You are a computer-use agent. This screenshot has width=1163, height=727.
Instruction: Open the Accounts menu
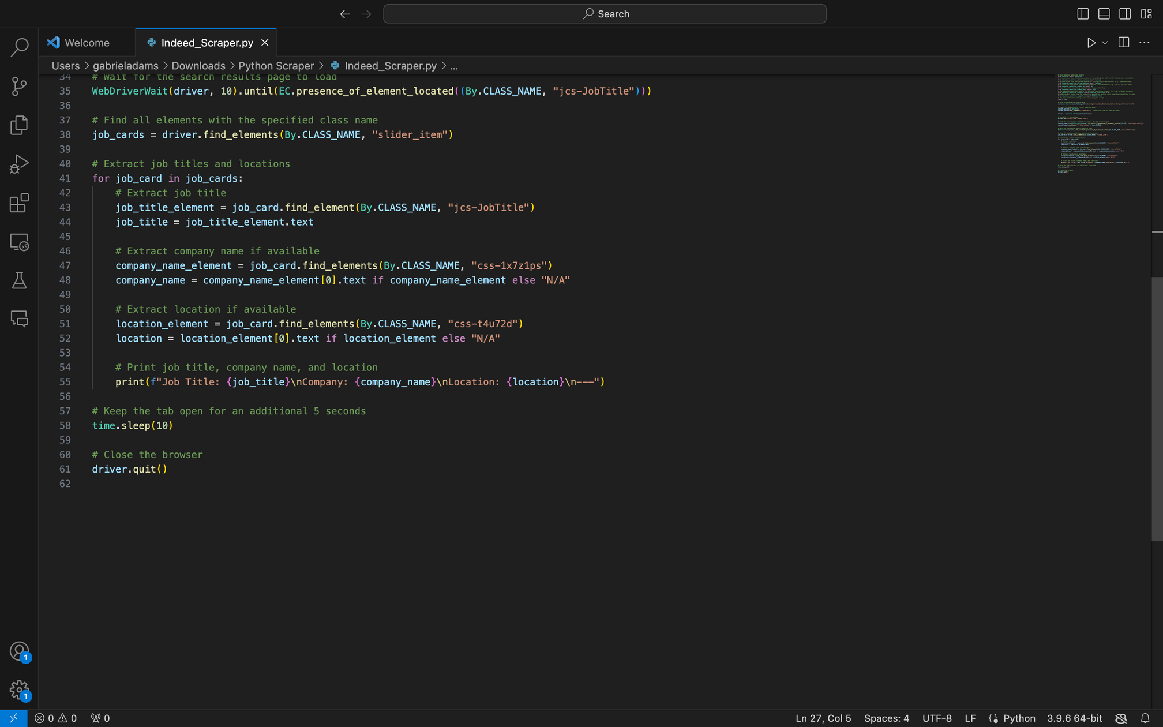point(19,651)
